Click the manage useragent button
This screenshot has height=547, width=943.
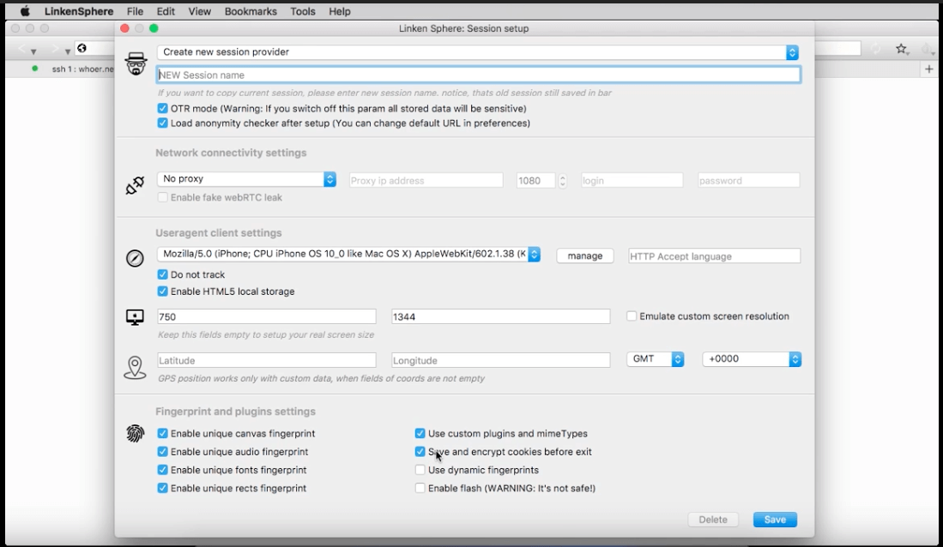(585, 255)
